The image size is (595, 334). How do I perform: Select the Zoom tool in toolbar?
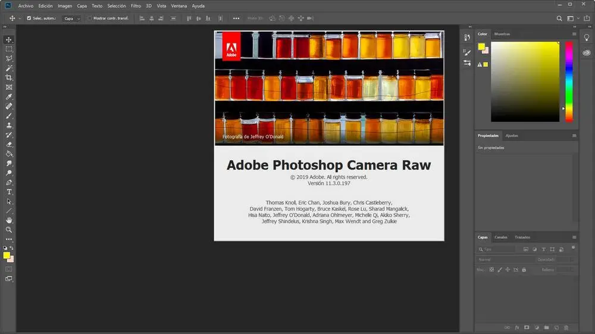(9, 230)
